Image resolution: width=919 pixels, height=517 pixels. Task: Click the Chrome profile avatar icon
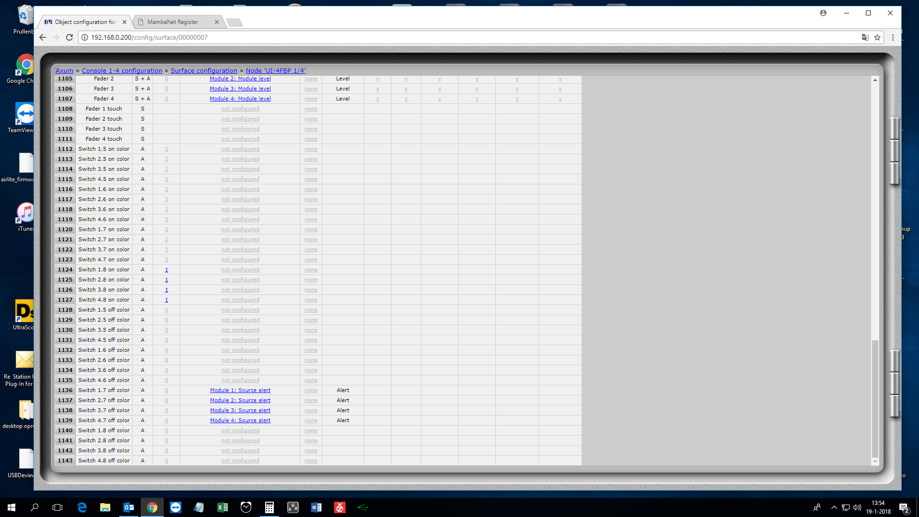pyautogui.click(x=823, y=13)
